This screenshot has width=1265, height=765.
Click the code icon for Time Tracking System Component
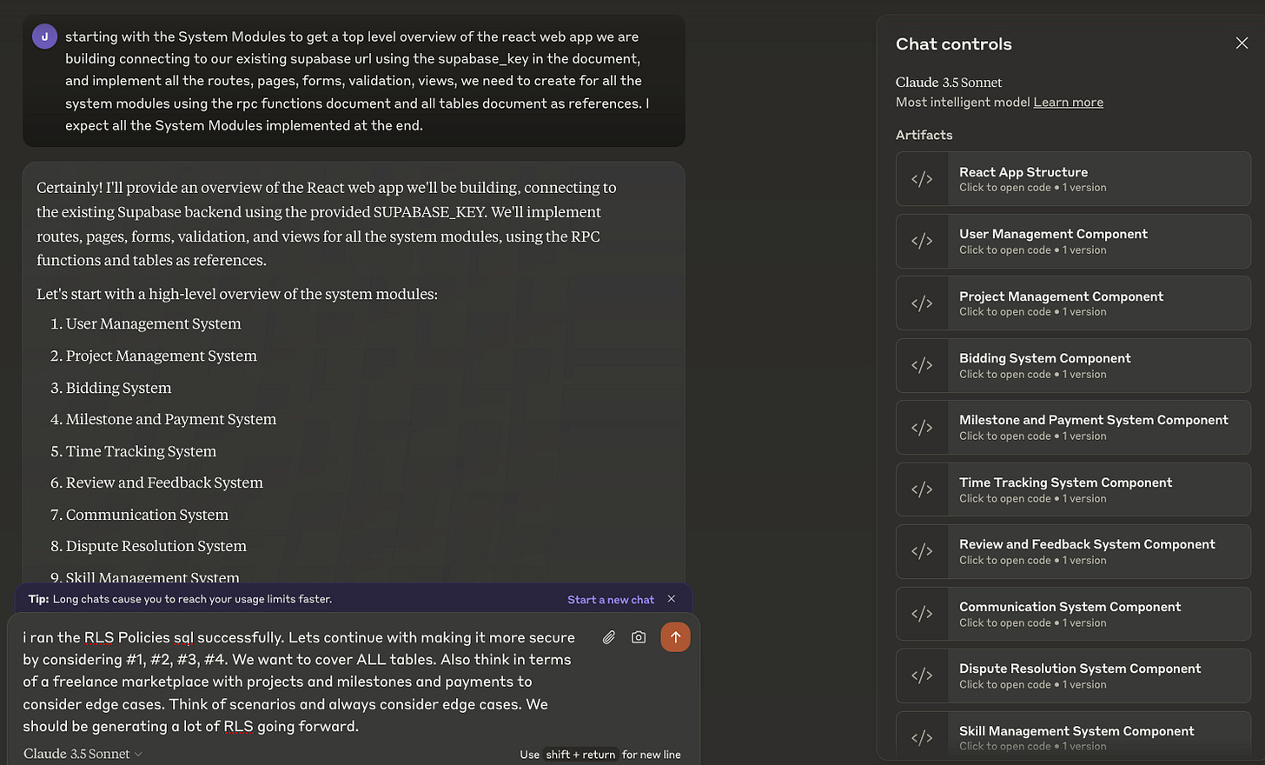922,489
